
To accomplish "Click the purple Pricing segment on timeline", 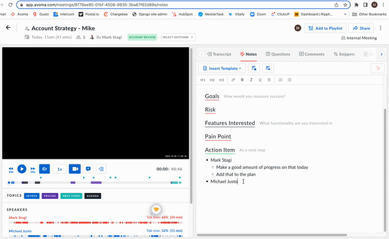I will 96,183.
